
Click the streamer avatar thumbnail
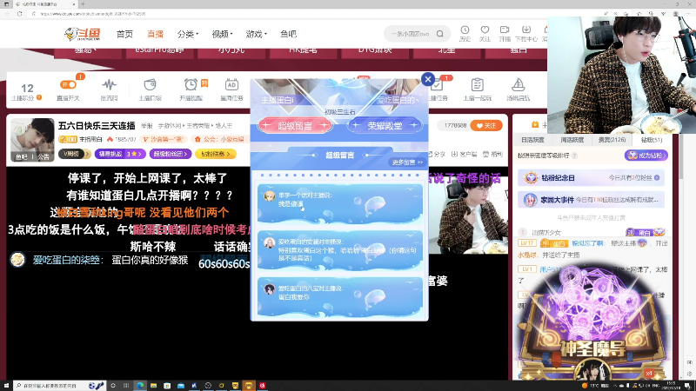(x=32, y=139)
